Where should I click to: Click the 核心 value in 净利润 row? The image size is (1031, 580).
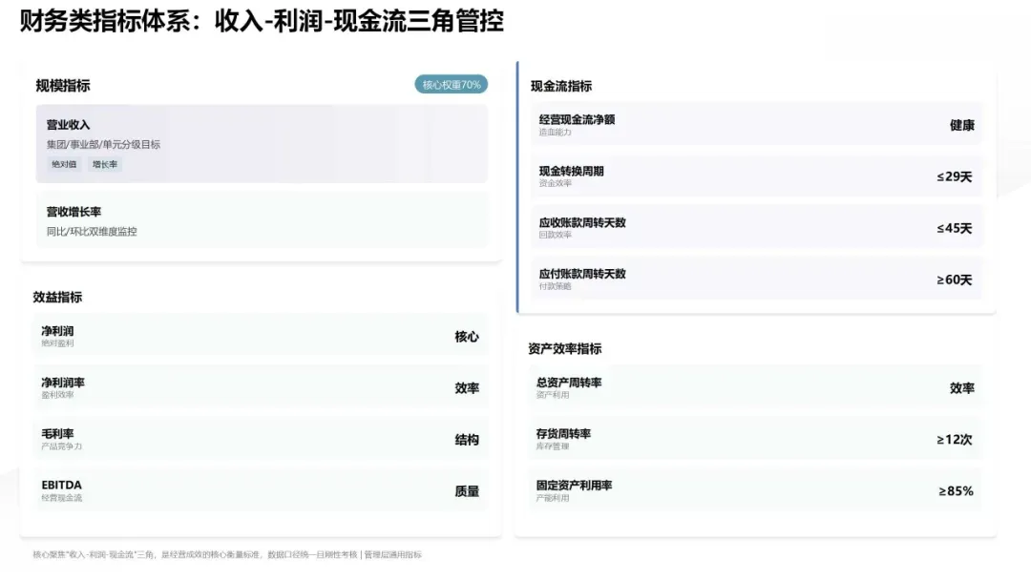click(467, 337)
